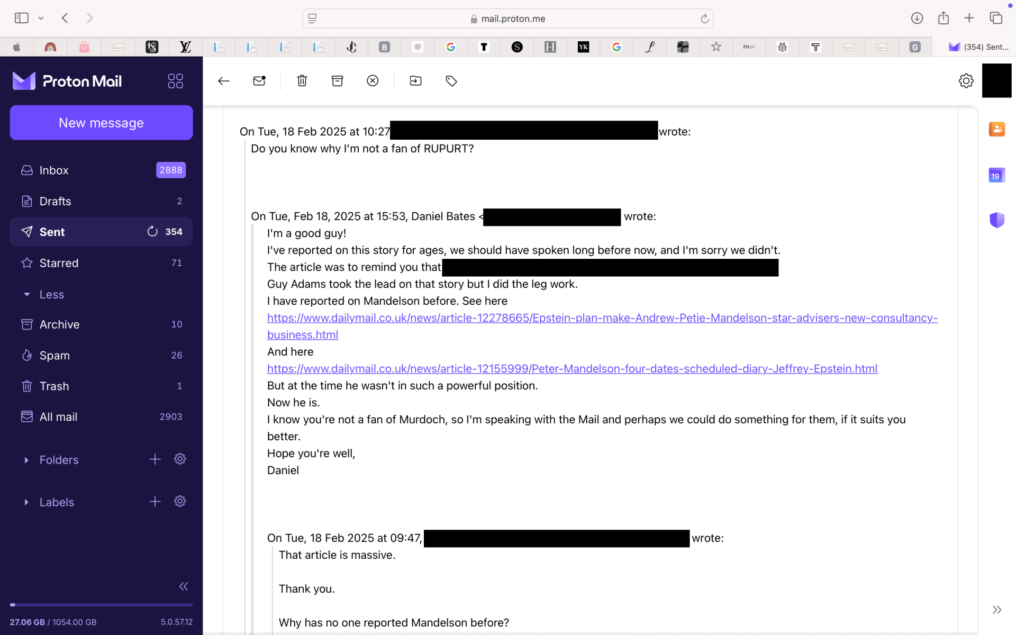Image resolution: width=1016 pixels, height=635 pixels.
Task: Open the Move to folder icon
Action: [415, 81]
